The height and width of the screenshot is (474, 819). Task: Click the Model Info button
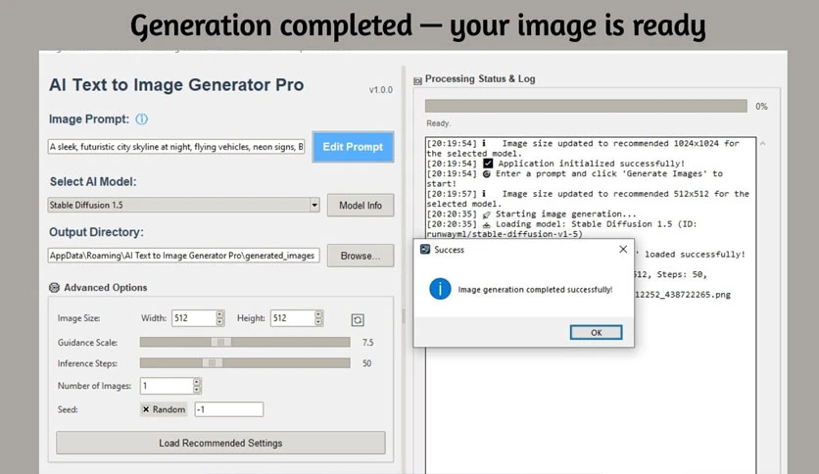(361, 205)
